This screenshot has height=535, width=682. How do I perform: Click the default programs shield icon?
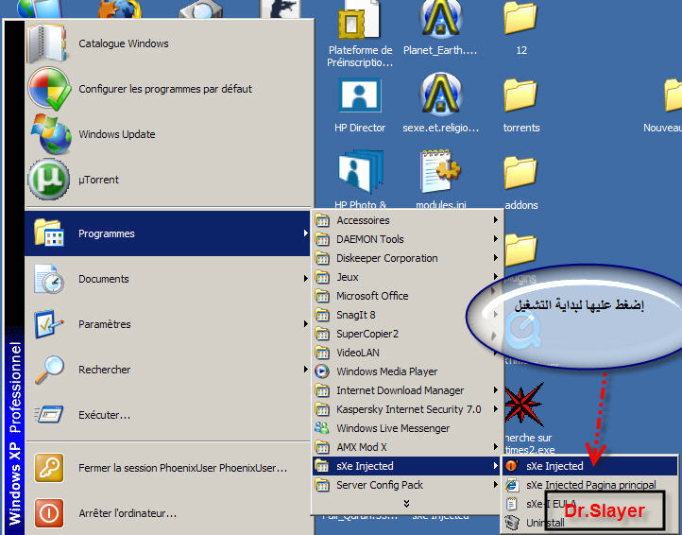point(49,89)
